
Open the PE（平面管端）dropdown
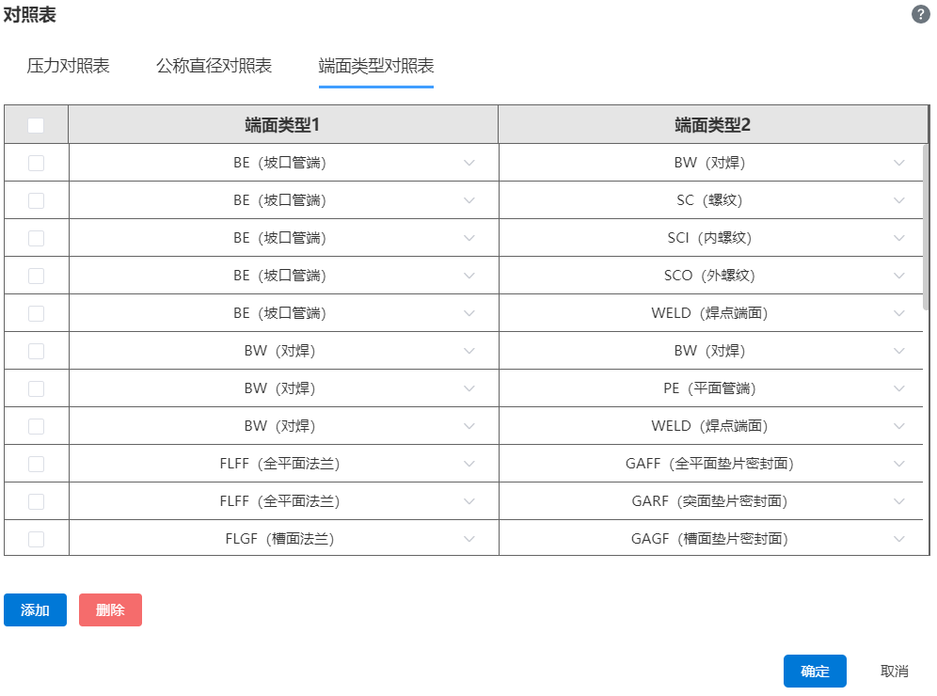[899, 388]
